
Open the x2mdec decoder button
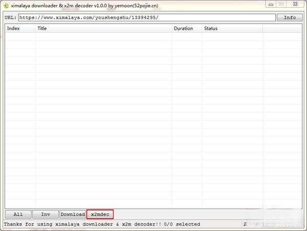pos(100,214)
